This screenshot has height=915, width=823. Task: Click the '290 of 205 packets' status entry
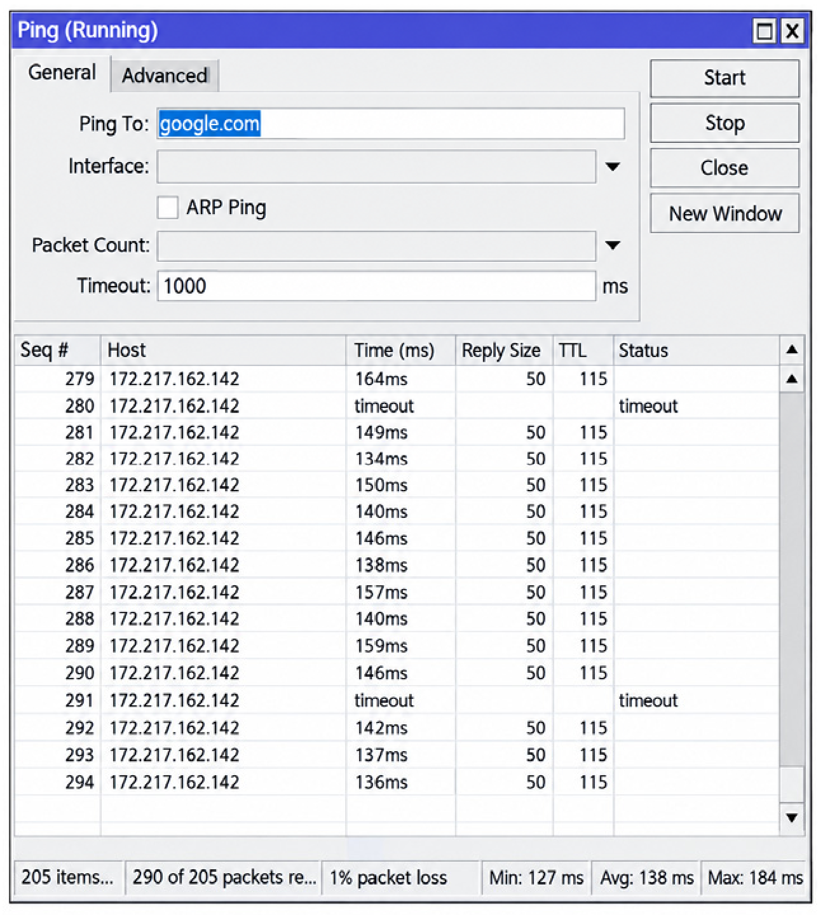(x=224, y=878)
